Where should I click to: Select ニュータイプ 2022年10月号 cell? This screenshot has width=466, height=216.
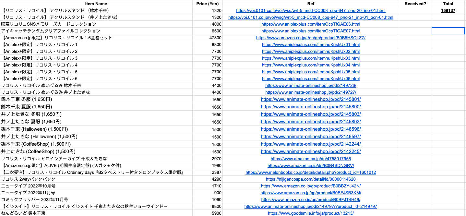(96, 186)
